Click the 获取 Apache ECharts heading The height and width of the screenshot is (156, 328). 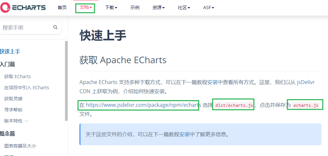pyautogui.click(x=123, y=60)
